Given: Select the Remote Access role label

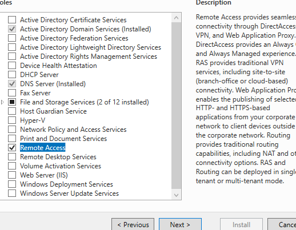Looking at the screenshot, I should (43, 148).
